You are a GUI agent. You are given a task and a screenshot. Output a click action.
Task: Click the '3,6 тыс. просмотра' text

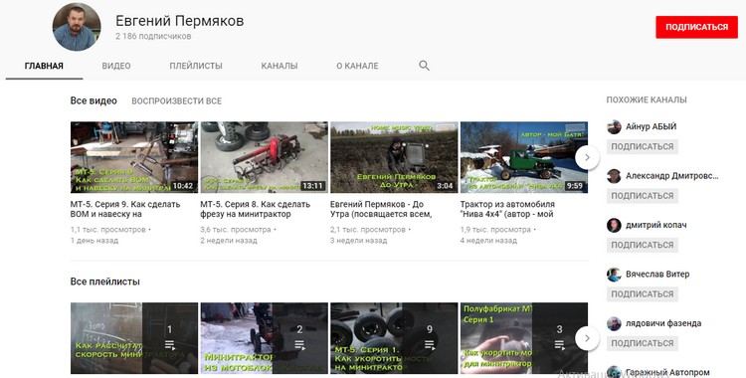tap(236, 230)
